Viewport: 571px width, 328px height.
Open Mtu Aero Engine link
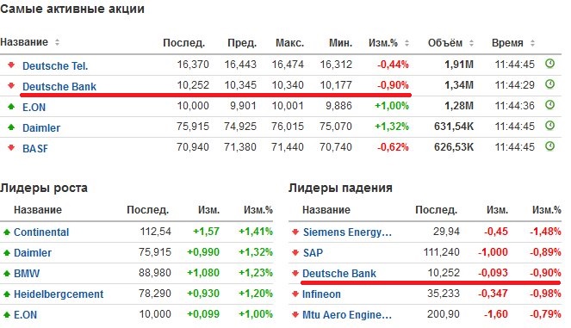(347, 315)
